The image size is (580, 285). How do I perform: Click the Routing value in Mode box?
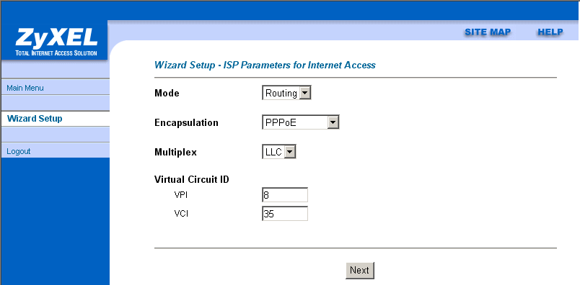click(x=281, y=94)
